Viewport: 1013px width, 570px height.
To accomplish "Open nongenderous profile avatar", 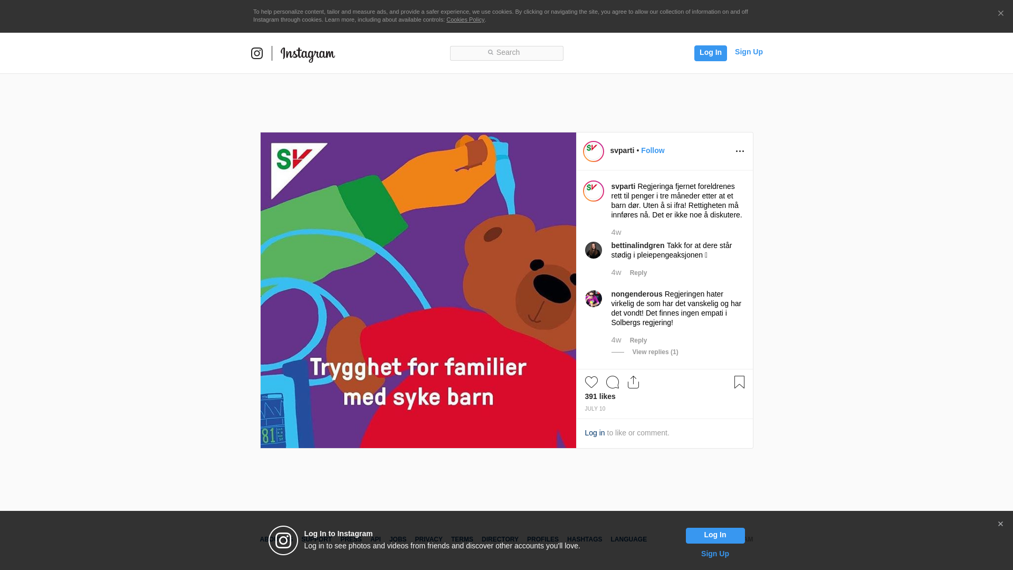I will [594, 299].
